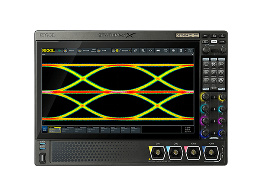Click the circular clock icon in toolbar
The image size is (260, 195).
tap(173, 51)
